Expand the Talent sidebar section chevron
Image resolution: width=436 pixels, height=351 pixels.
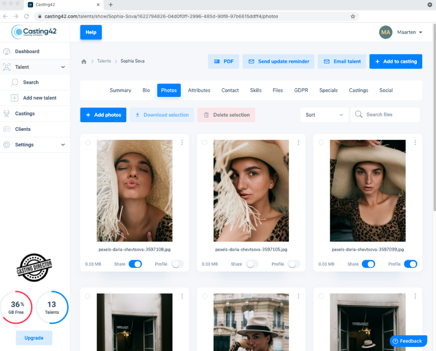pos(63,67)
